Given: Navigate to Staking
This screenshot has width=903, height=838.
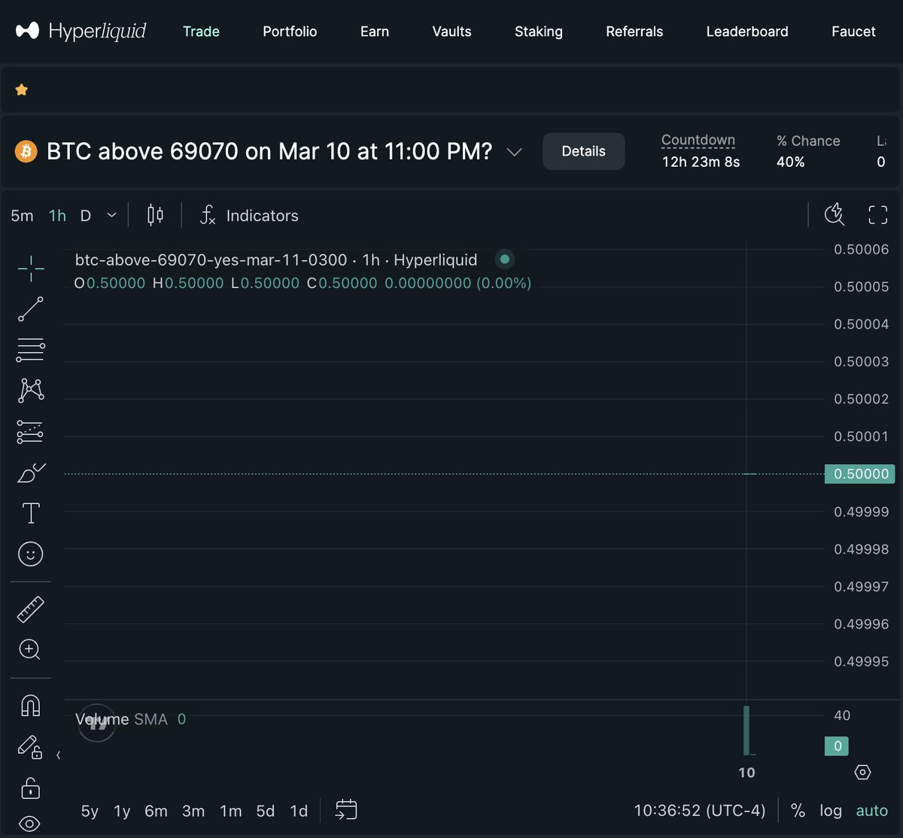Looking at the screenshot, I should (539, 32).
